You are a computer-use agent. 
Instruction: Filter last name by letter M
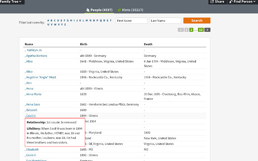click(x=86, y=20)
